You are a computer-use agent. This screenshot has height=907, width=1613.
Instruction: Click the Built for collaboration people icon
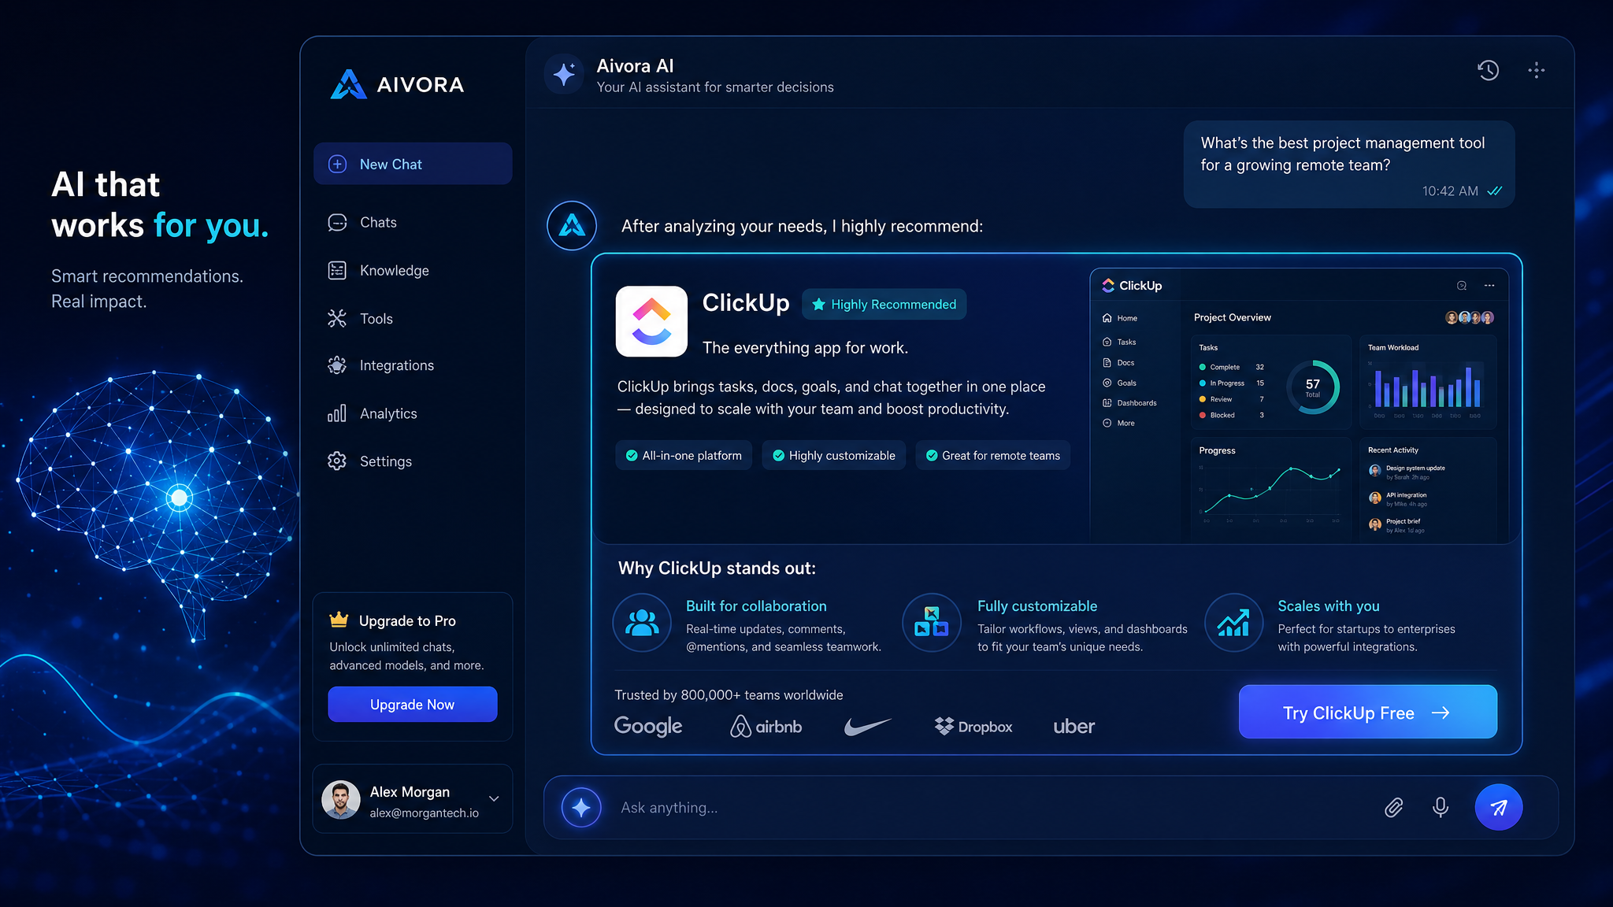642,623
